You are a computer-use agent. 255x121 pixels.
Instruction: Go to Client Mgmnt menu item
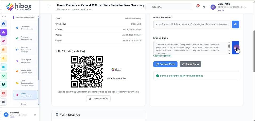25,61
